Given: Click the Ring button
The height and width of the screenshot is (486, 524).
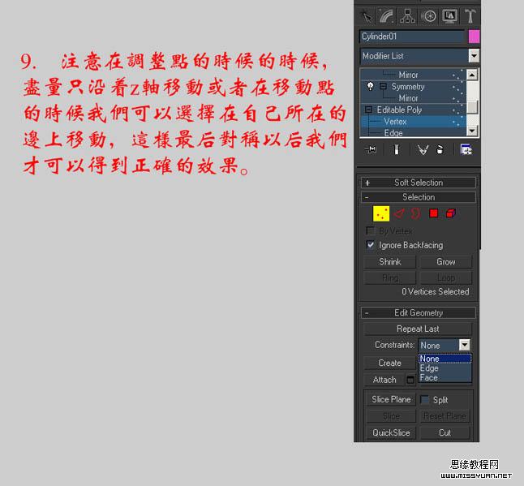Looking at the screenshot, I should pyautogui.click(x=389, y=277).
